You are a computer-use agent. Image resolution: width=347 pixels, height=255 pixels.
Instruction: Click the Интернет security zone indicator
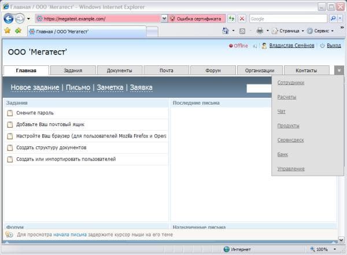pyautogui.click(x=237, y=249)
